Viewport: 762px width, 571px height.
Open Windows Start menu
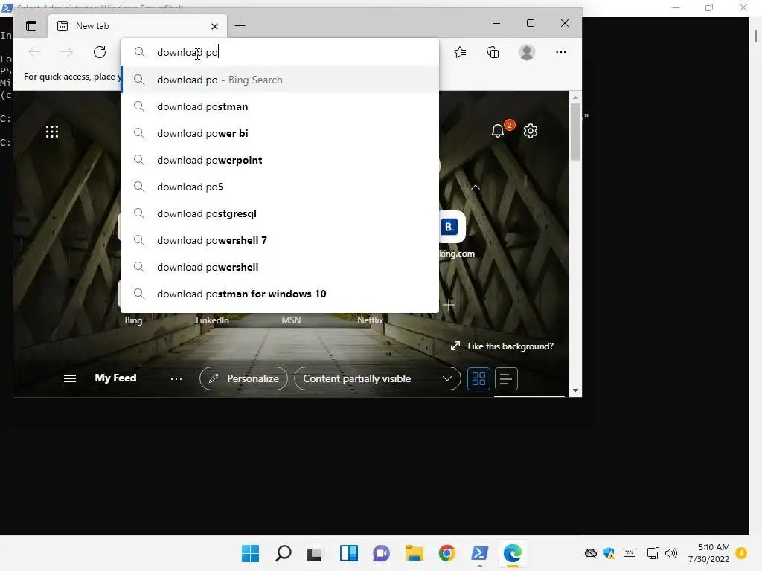pos(250,553)
